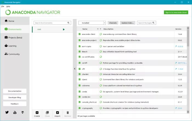Toggle the asn1crypto package checkbox
This screenshot has width=192, height=121.
80,46
